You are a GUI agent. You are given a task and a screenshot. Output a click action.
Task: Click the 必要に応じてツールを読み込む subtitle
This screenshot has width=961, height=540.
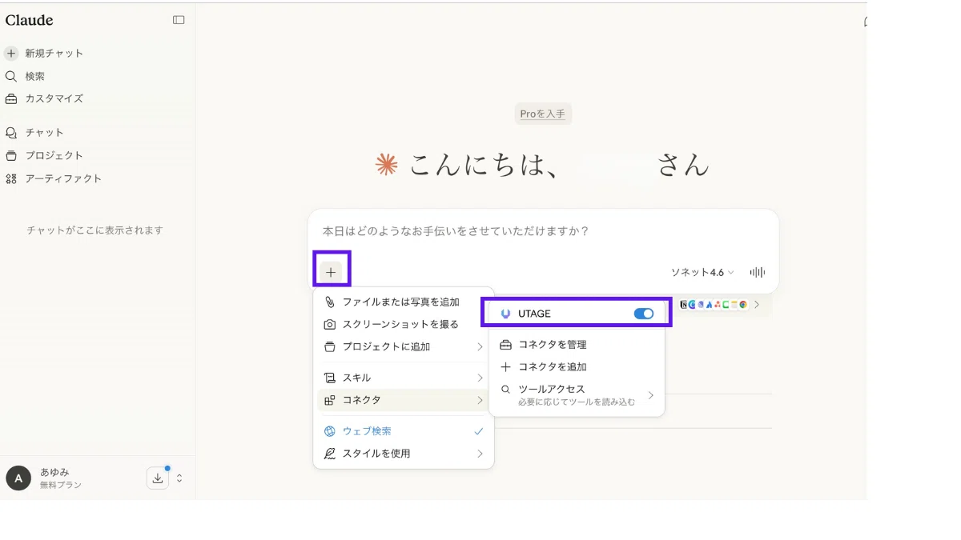[577, 402]
